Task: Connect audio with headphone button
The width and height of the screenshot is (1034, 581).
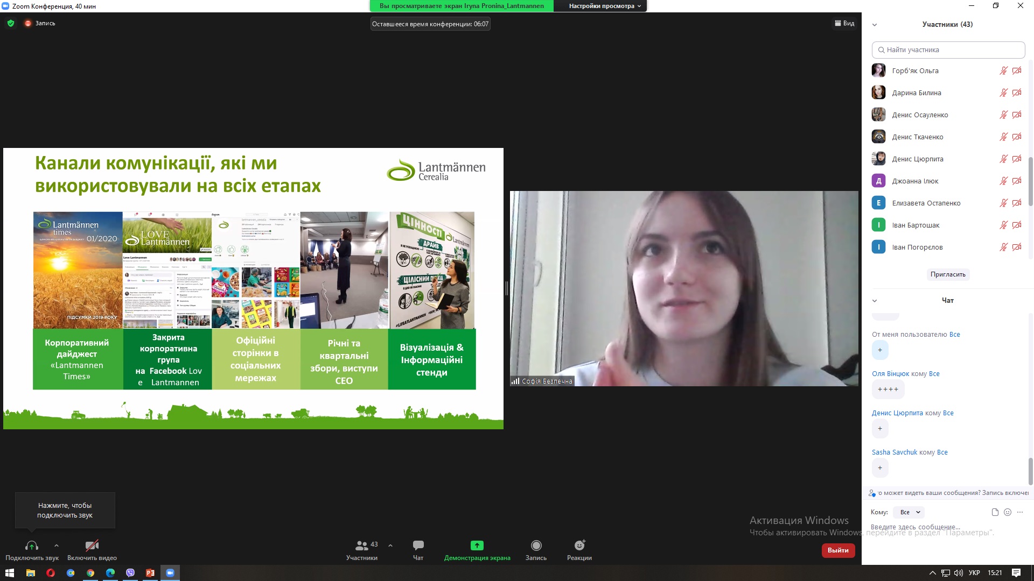Action: coord(32,545)
